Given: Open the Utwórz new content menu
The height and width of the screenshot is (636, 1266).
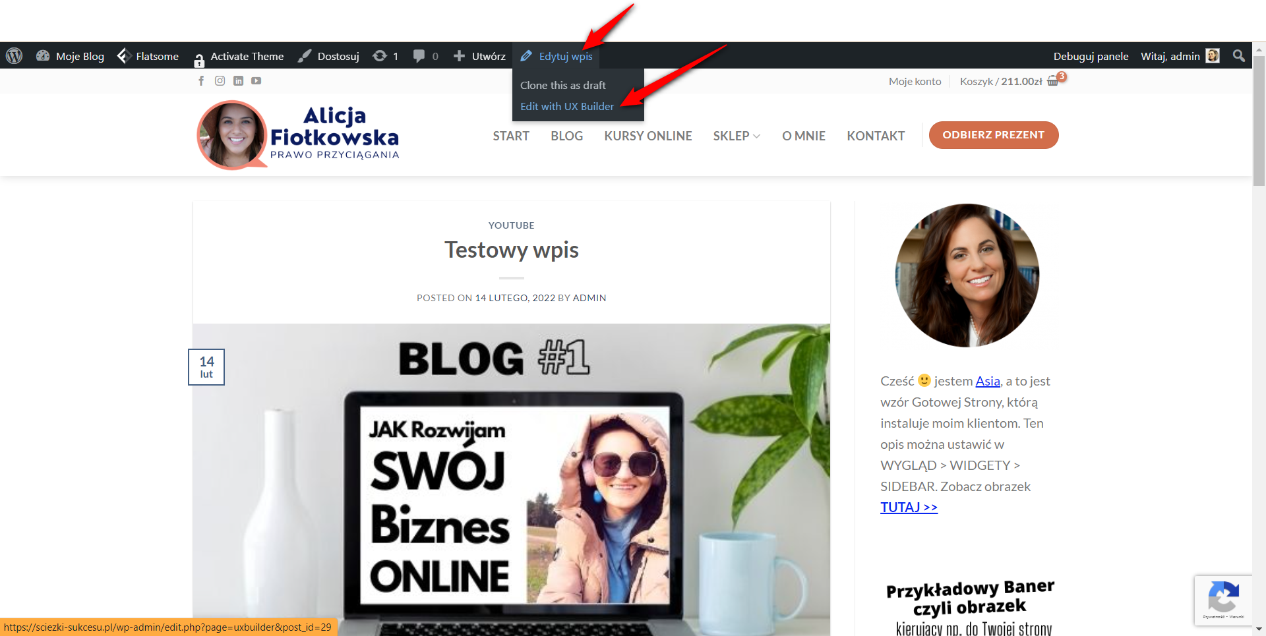Looking at the screenshot, I should (479, 56).
